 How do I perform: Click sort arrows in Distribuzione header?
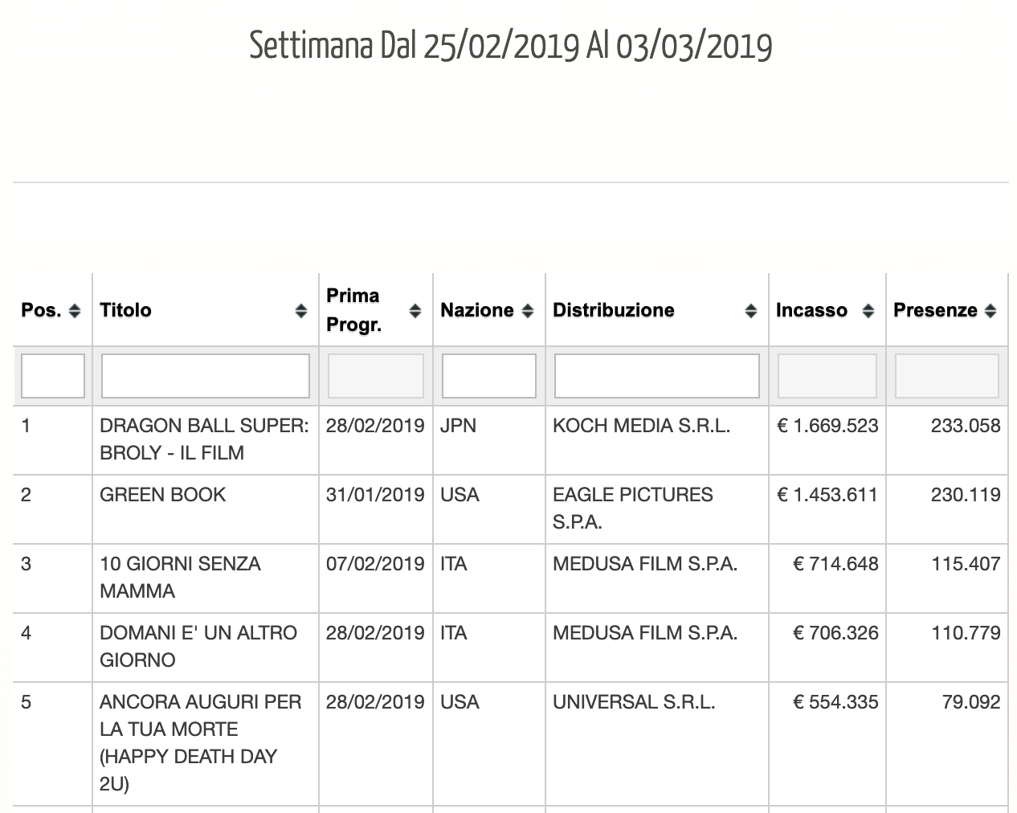[751, 311]
